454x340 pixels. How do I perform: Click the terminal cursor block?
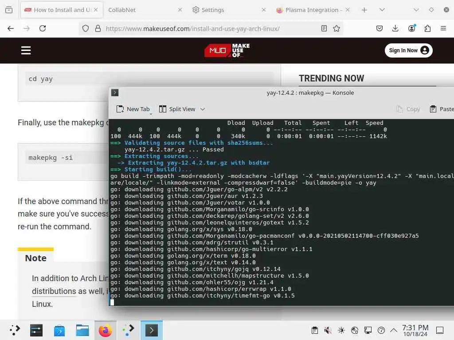[x=112, y=302]
